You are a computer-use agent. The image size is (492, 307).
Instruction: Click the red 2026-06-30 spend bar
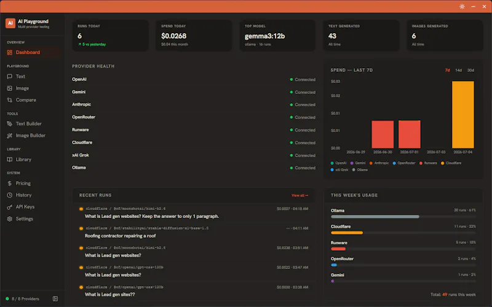click(383, 134)
